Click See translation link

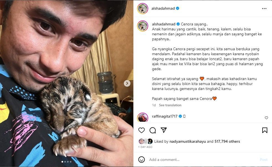[x=170, y=105]
